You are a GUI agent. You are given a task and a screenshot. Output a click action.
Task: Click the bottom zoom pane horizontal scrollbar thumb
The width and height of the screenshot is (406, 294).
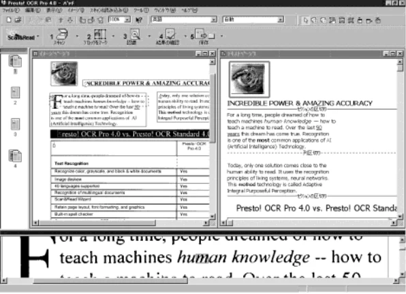pyautogui.click(x=110, y=280)
